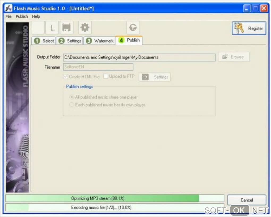Maximize the Flash Music Studio window
The width and height of the screenshot is (271, 217).
click(255, 8)
